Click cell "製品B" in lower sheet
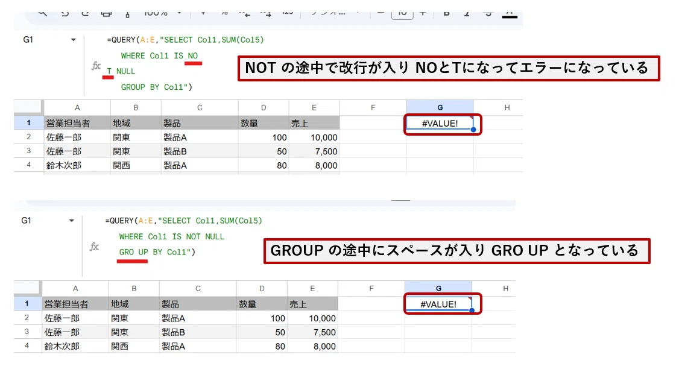 [198, 333]
